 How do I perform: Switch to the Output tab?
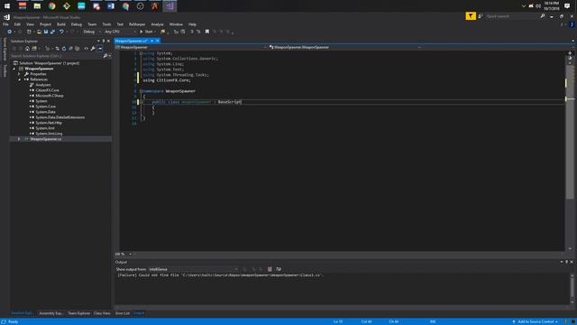pos(139,313)
